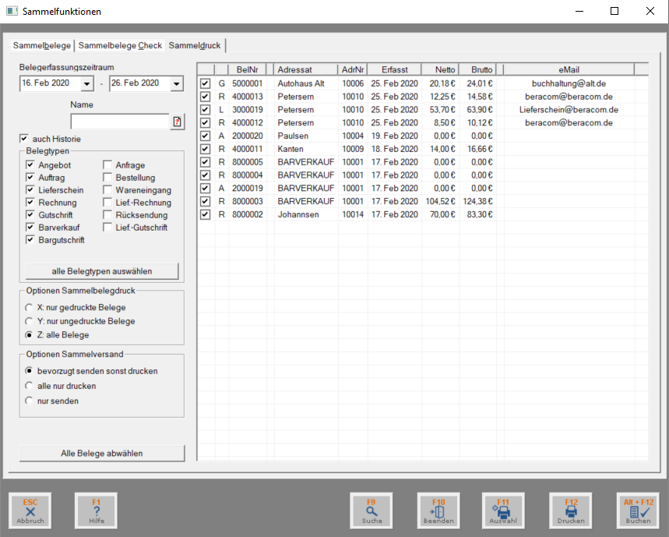Tick the Lief.-Gutschrift checkbox

[107, 228]
